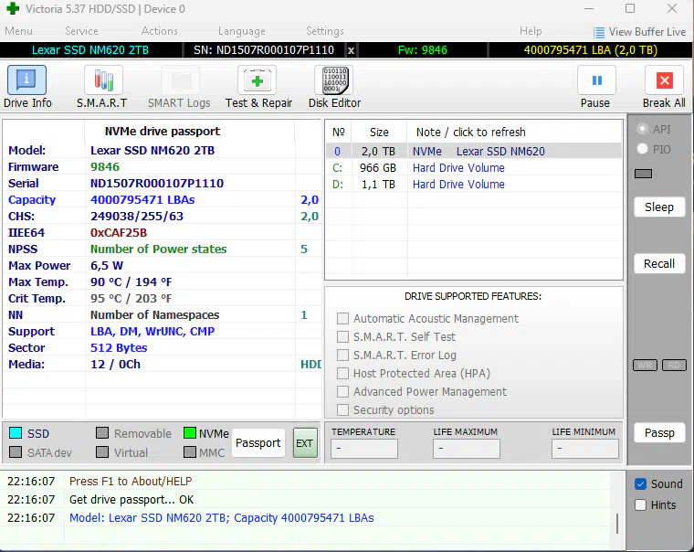Click the small gray indicator under PIO
694x552 pixels.
coord(643,174)
